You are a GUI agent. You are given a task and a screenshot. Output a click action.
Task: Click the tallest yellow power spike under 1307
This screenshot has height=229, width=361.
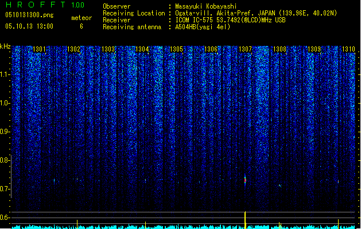(x=245, y=220)
